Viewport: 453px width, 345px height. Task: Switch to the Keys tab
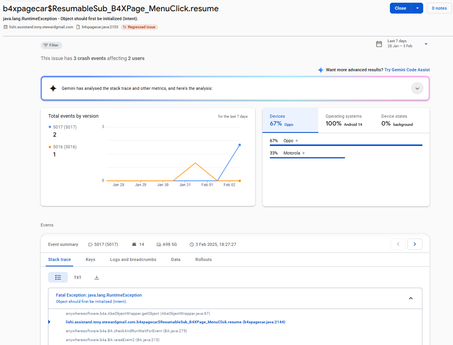tap(90, 259)
